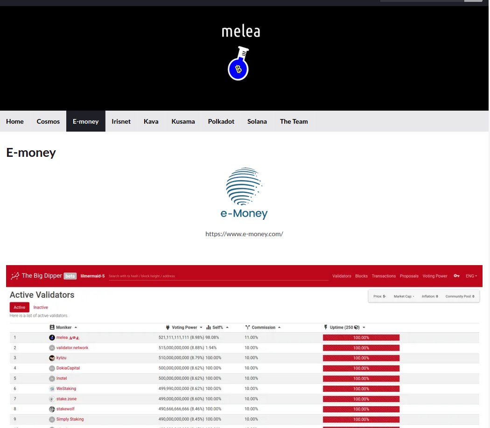Click the Big Dipper constellation logo icon
This screenshot has height=428, width=490.
(14, 276)
